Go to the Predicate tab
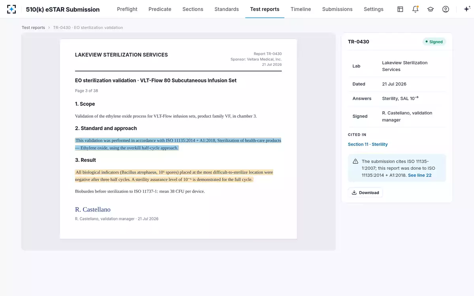The width and height of the screenshot is (474, 296). click(x=160, y=9)
